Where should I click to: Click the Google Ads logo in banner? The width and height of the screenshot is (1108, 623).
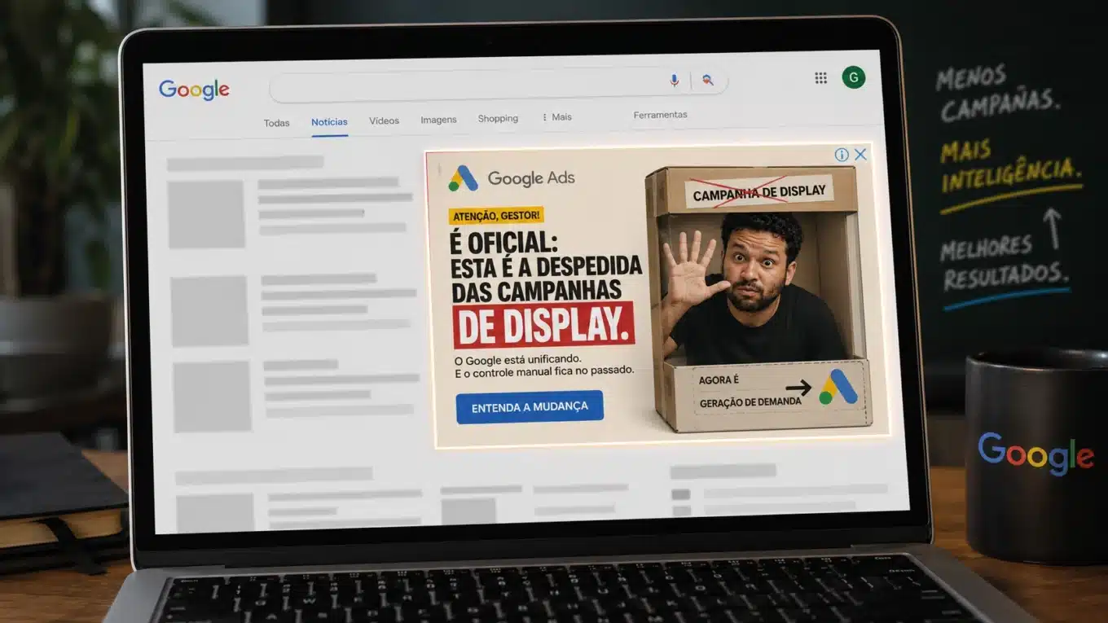pyautogui.click(x=512, y=178)
